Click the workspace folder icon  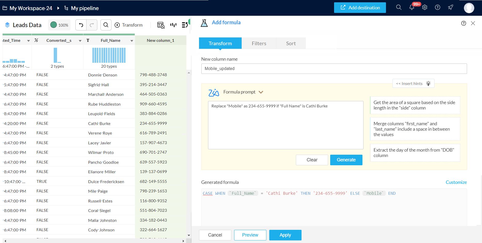[x=5, y=8]
